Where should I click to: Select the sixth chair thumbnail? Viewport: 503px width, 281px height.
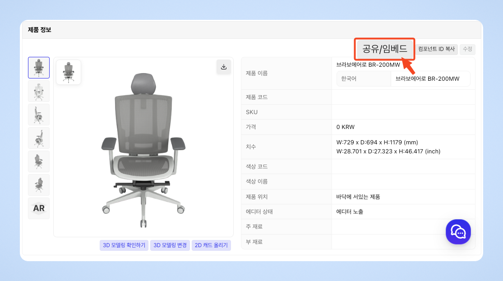pyautogui.click(x=39, y=185)
